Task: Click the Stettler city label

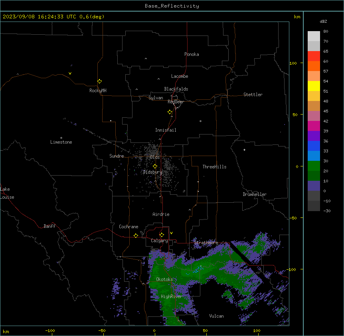Action: point(253,95)
